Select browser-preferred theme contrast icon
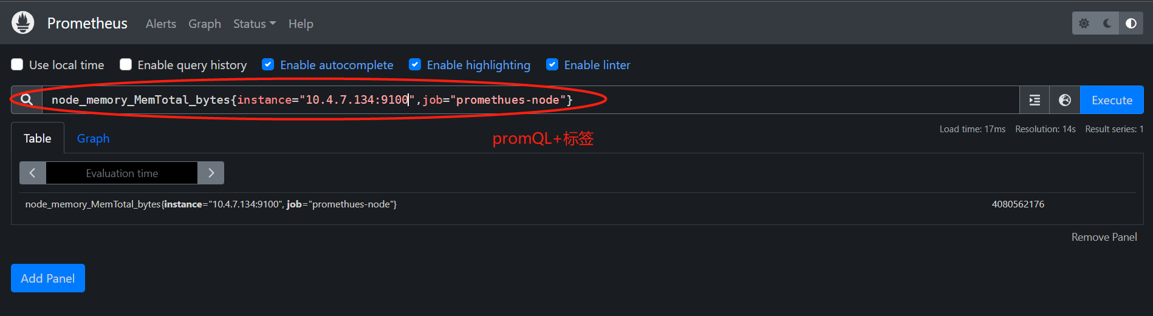 1131,24
